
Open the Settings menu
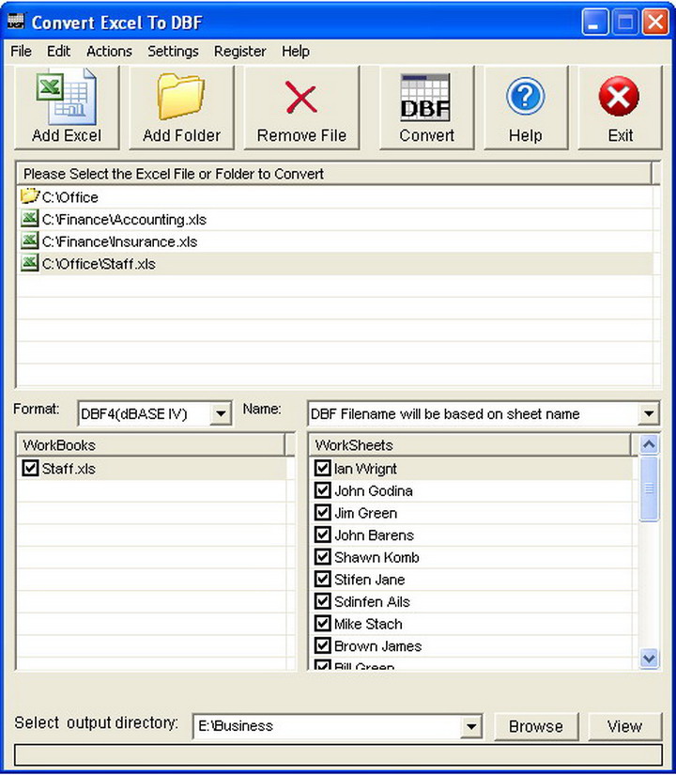(173, 51)
